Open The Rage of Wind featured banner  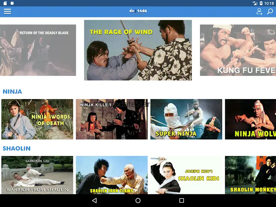coord(138,50)
